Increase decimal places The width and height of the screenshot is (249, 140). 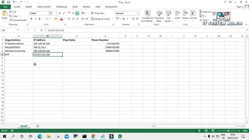point(133,19)
